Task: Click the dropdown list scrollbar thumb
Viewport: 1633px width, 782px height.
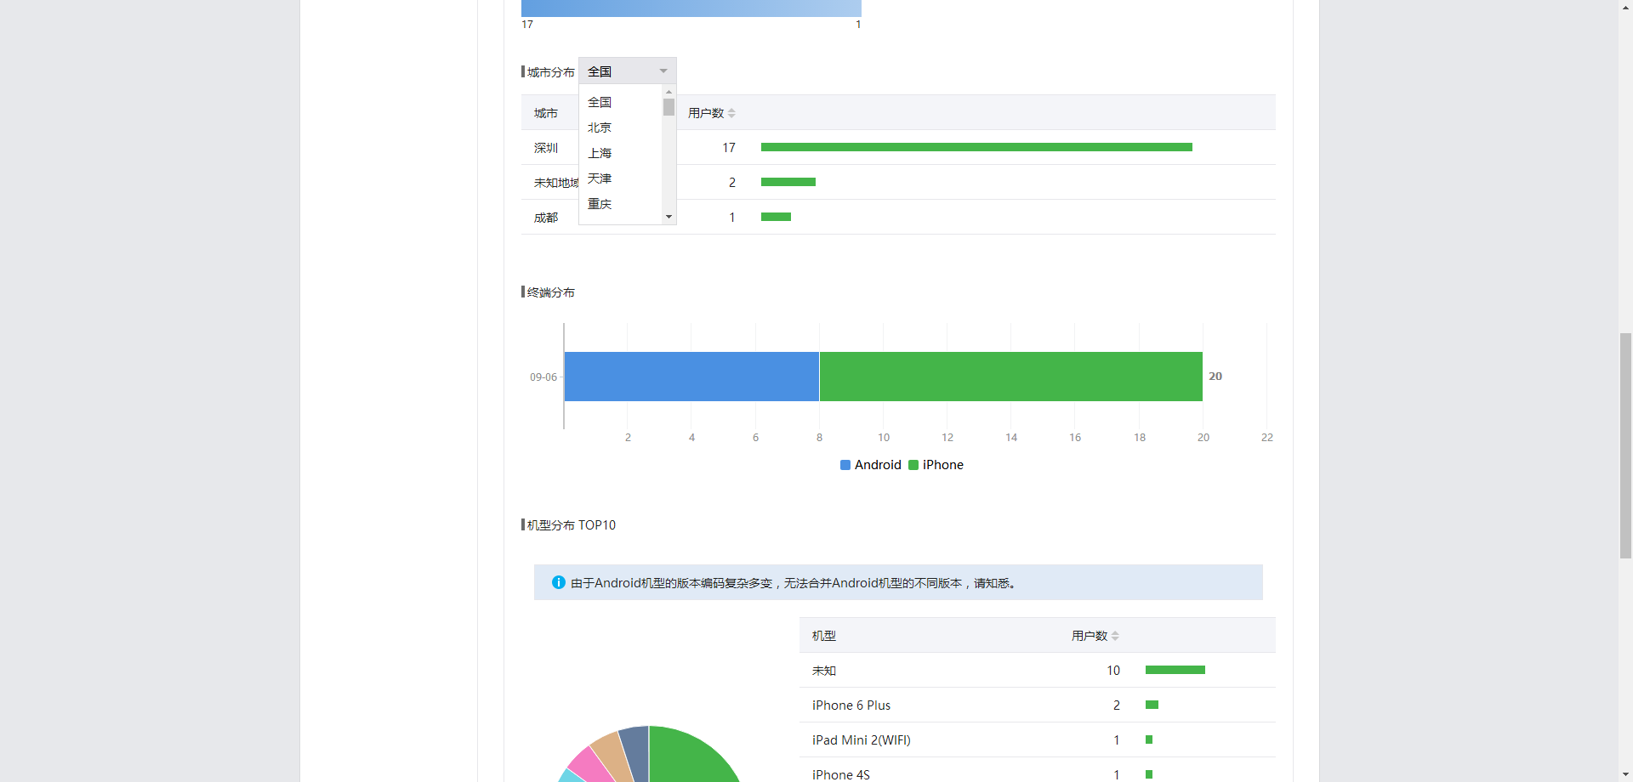Action: [x=669, y=107]
